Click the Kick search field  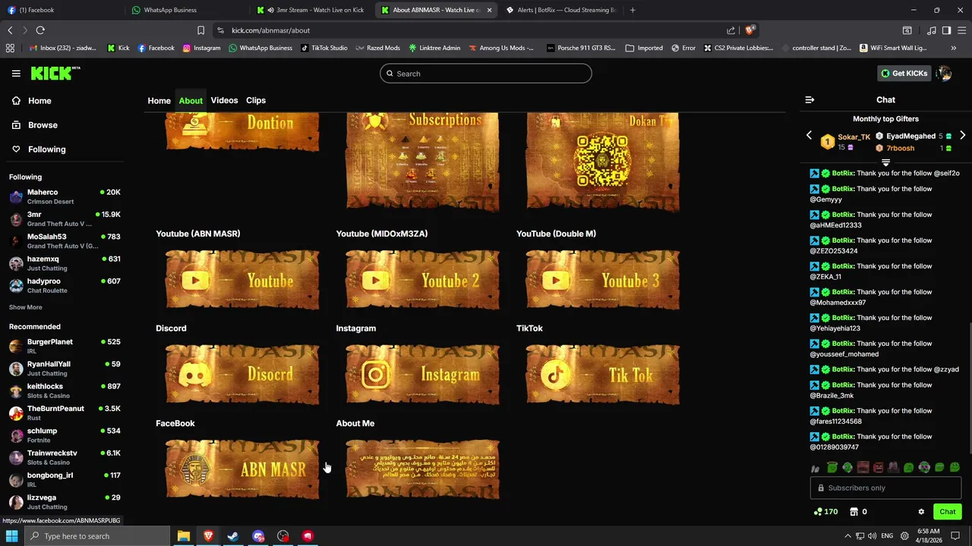(x=486, y=74)
